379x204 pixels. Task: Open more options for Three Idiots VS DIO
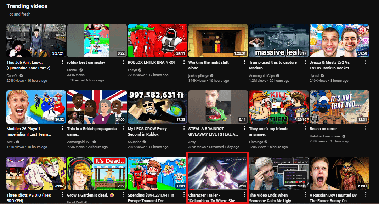pos(63,194)
